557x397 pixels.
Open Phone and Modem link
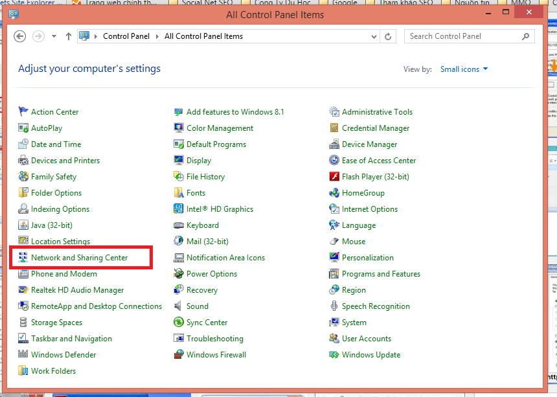pos(64,274)
